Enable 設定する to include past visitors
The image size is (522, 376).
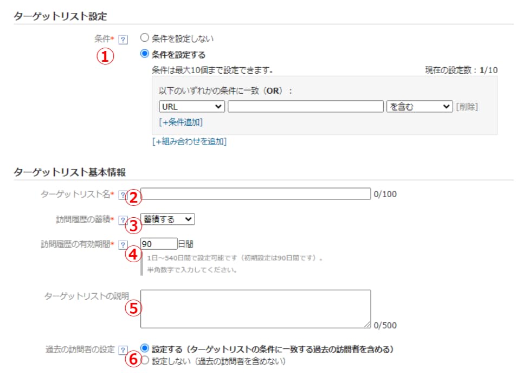145,349
